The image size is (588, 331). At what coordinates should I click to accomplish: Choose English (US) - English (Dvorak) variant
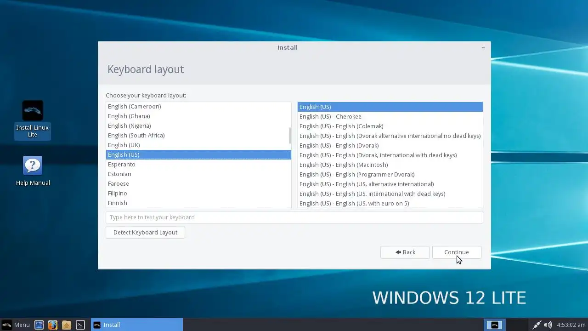[390, 145]
